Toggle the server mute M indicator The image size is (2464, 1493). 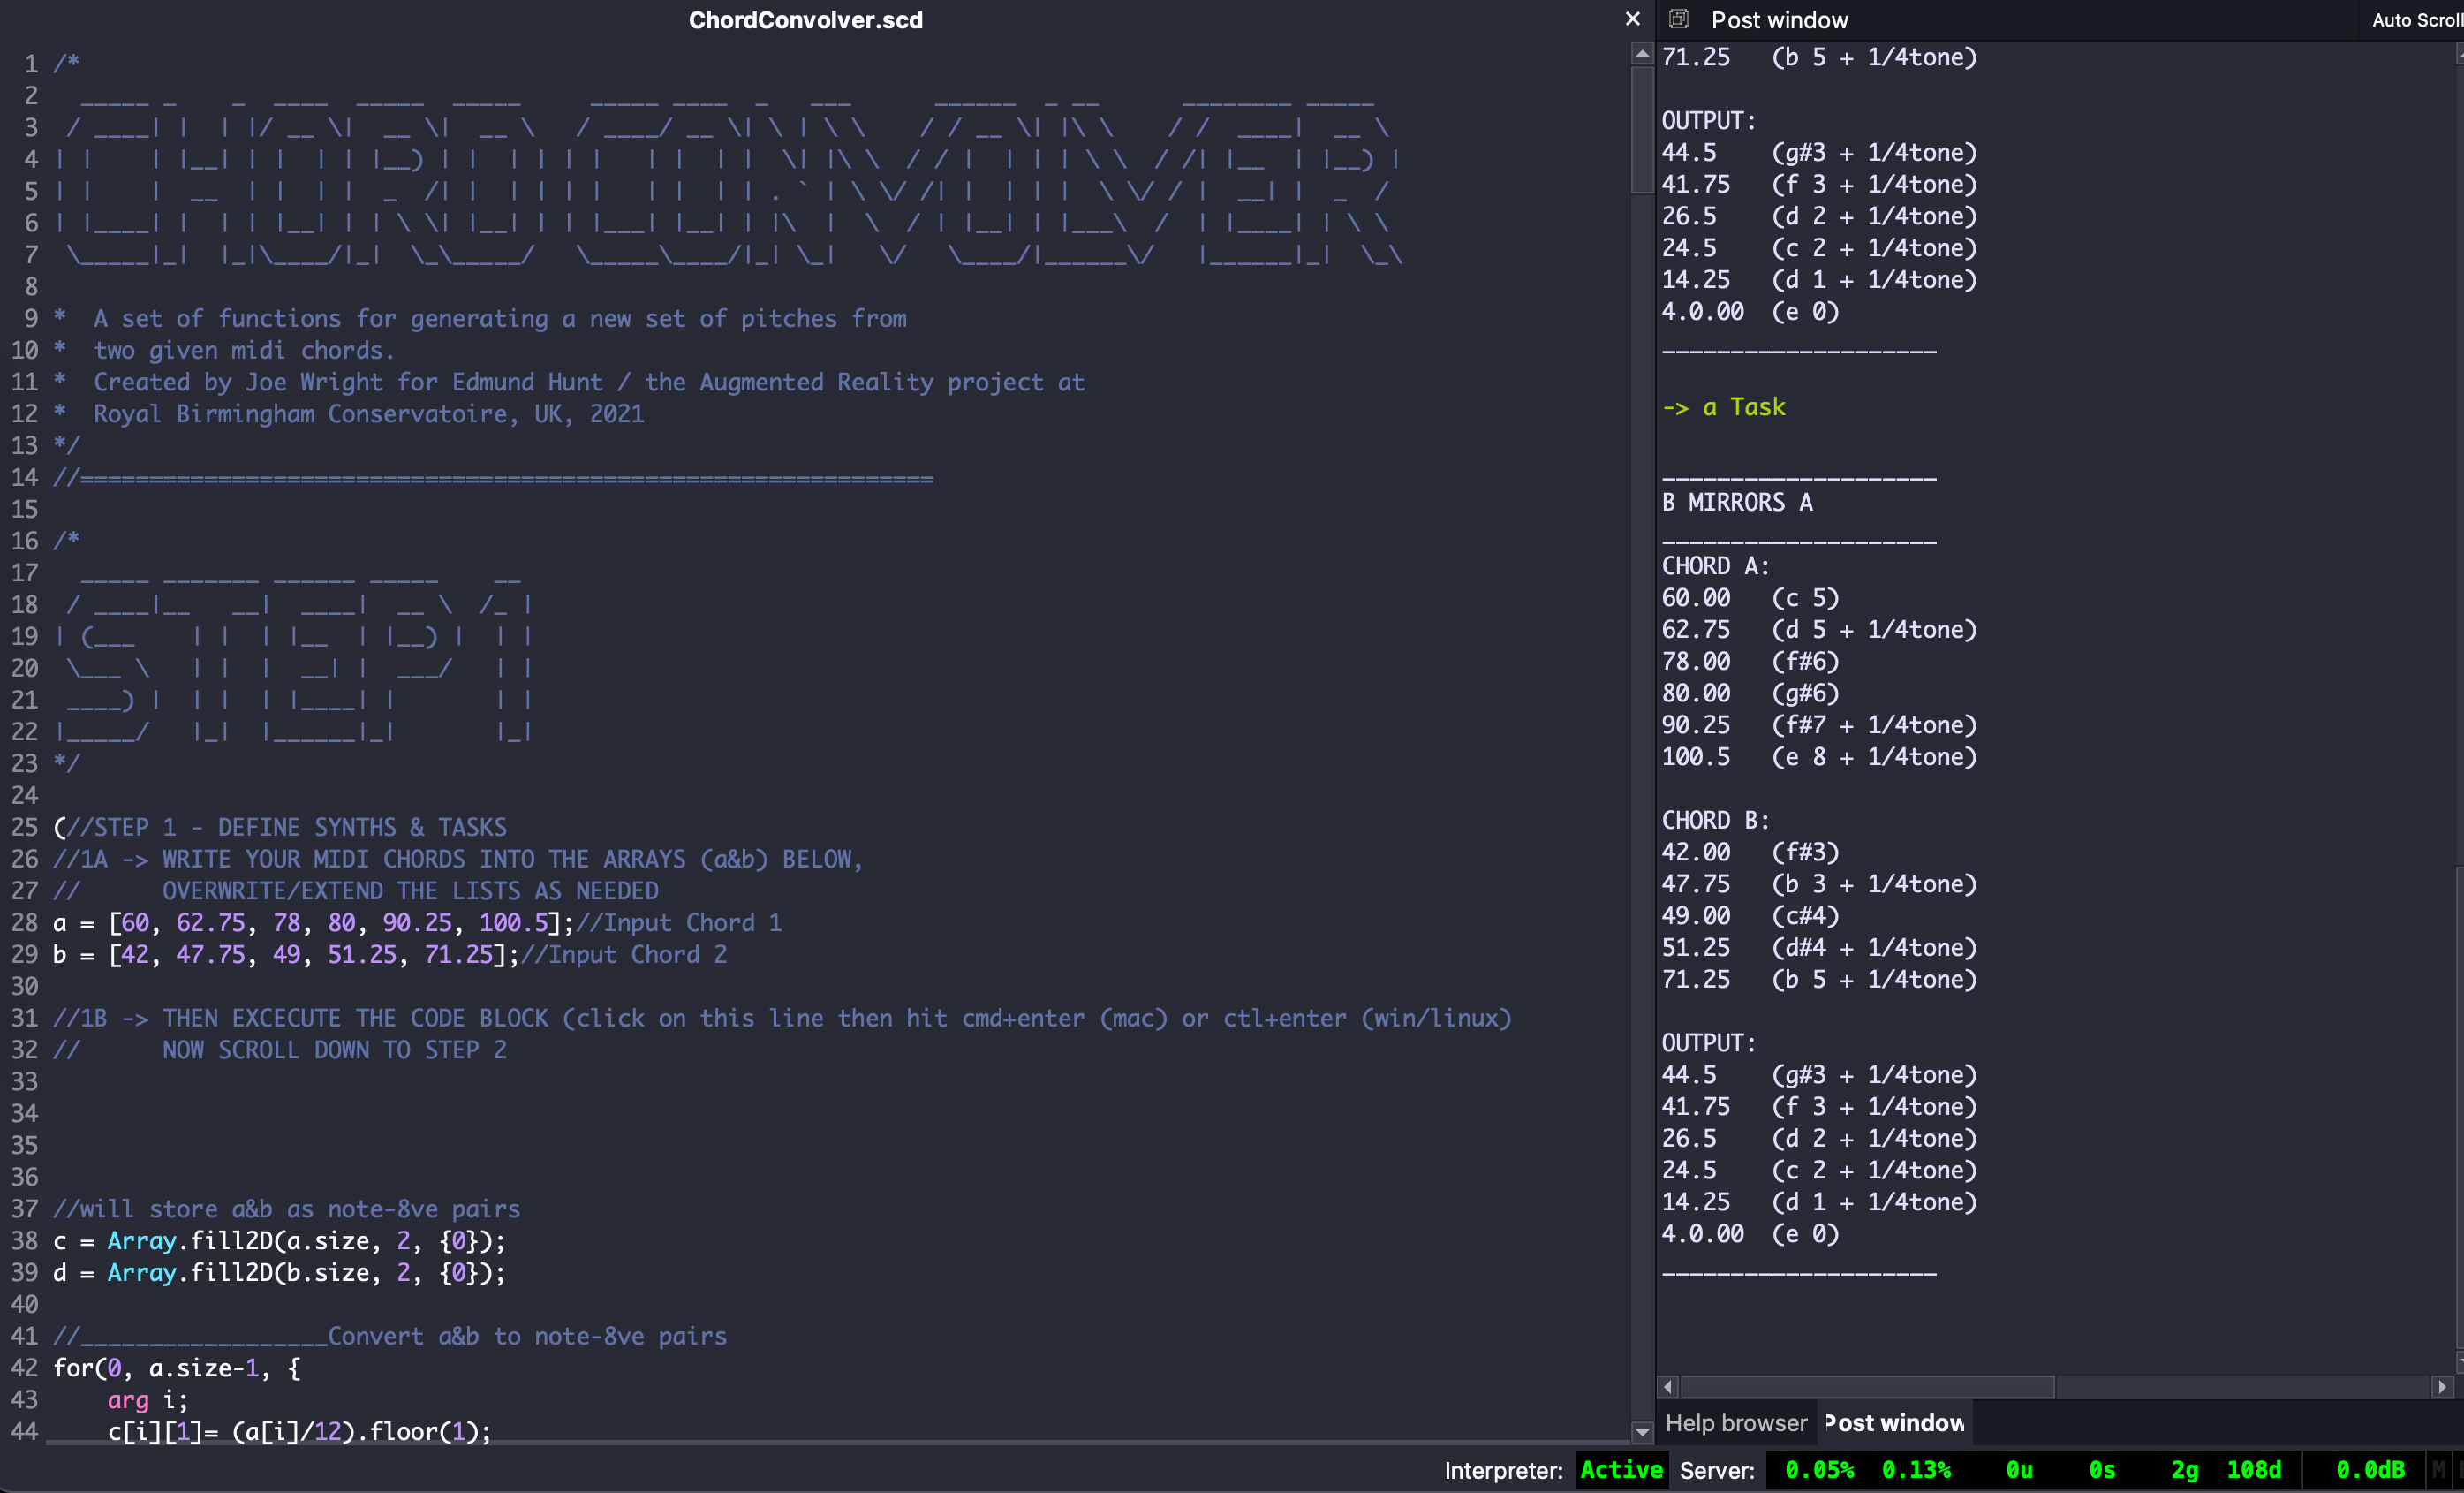click(x=2439, y=1469)
